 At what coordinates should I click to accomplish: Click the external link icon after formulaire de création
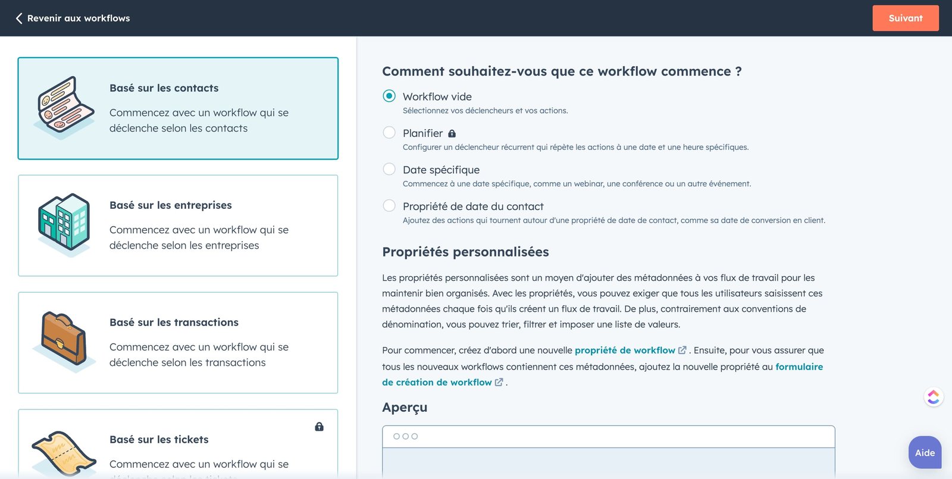click(x=498, y=382)
